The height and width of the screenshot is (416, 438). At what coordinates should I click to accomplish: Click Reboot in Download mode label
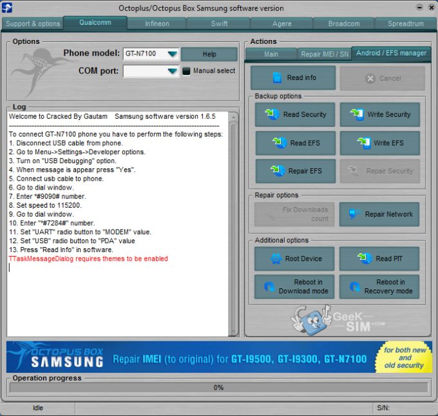303,286
